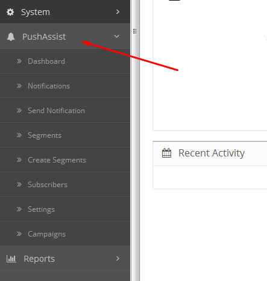Screen dimensions: 267x281
Task: Collapse the PushAssist menu chevron
Action: coord(116,36)
